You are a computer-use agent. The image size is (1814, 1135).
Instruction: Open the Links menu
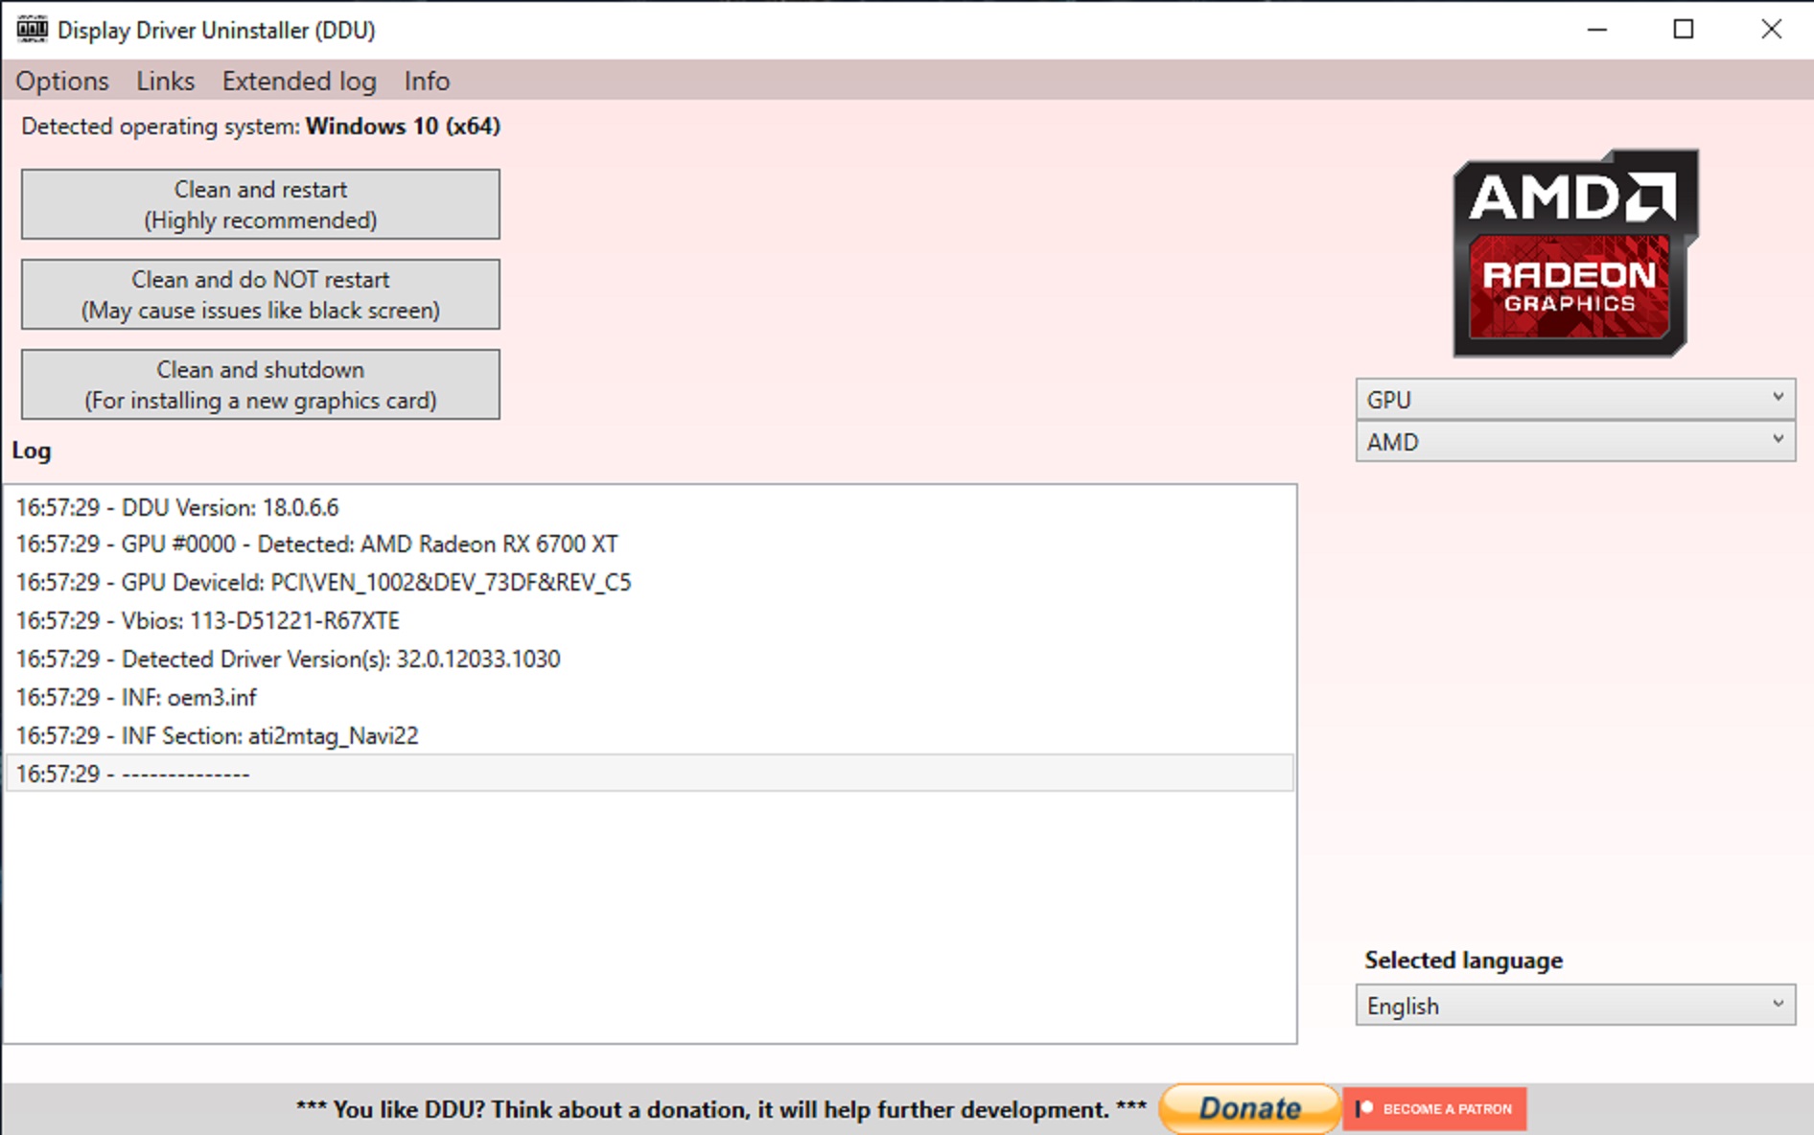[165, 81]
